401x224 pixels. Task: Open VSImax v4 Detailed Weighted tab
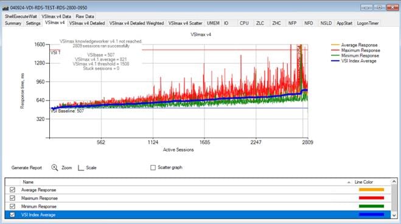[x=136, y=23]
